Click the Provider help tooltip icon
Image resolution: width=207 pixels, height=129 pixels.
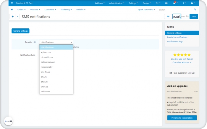point(35,42)
